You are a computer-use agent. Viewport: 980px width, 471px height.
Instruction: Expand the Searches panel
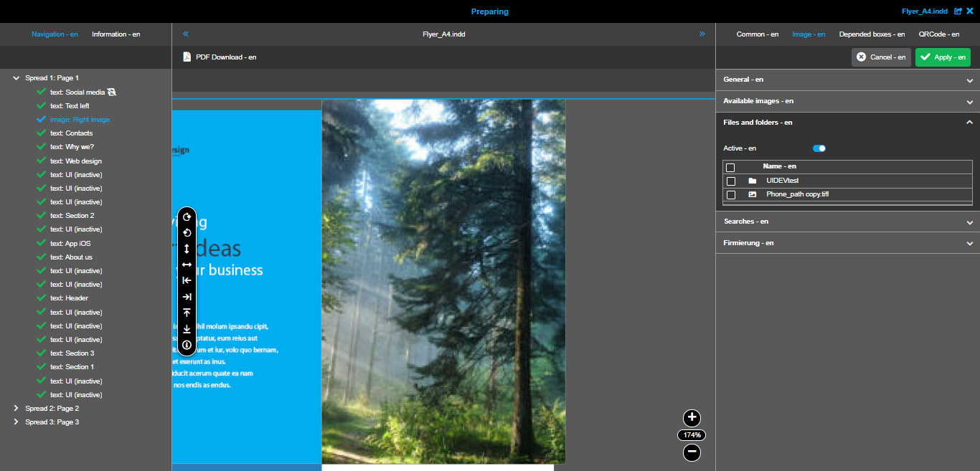tap(969, 221)
